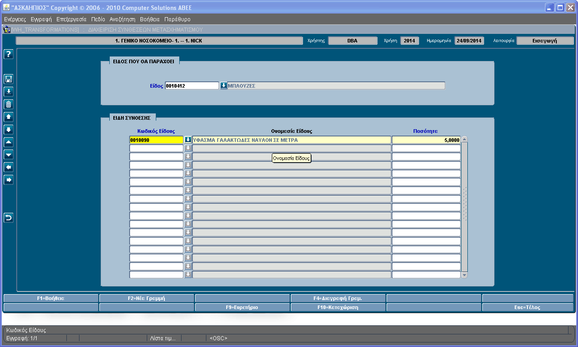The width and height of the screenshot is (578, 347).
Task: Click the block up-arrow sidebar icon
Action: point(9,117)
